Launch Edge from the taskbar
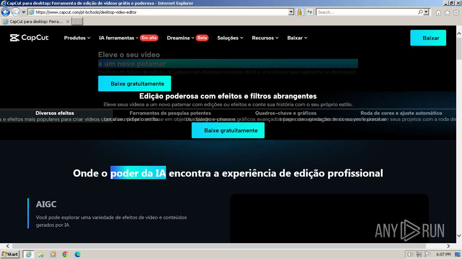The width and height of the screenshot is (462, 259). 78,254
